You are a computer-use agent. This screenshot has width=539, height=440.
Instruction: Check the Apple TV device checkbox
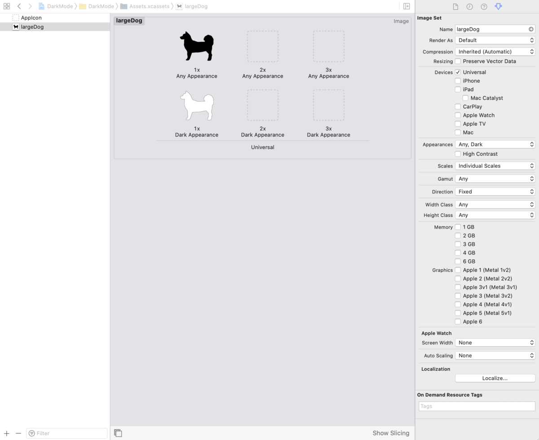pos(458,123)
